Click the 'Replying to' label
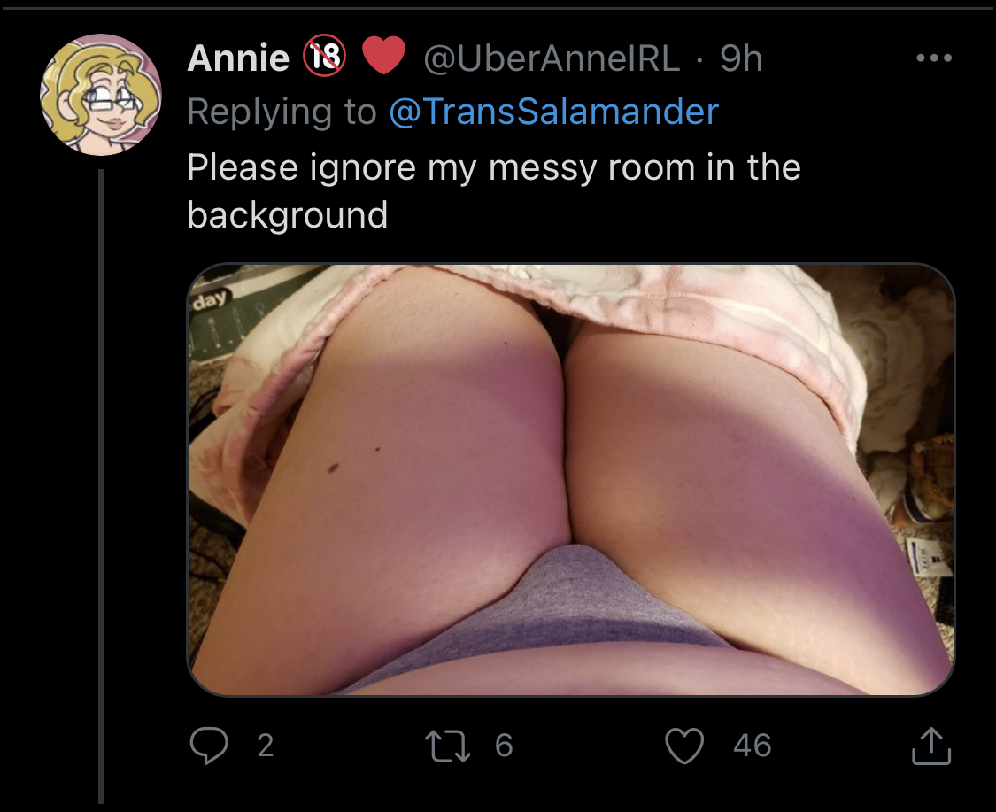This screenshot has height=812, width=996. (x=282, y=112)
